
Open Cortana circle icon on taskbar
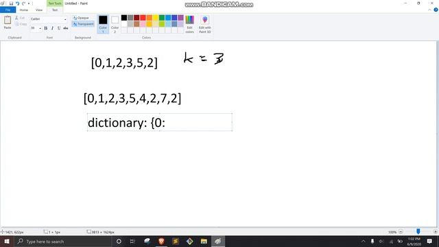(x=119, y=241)
